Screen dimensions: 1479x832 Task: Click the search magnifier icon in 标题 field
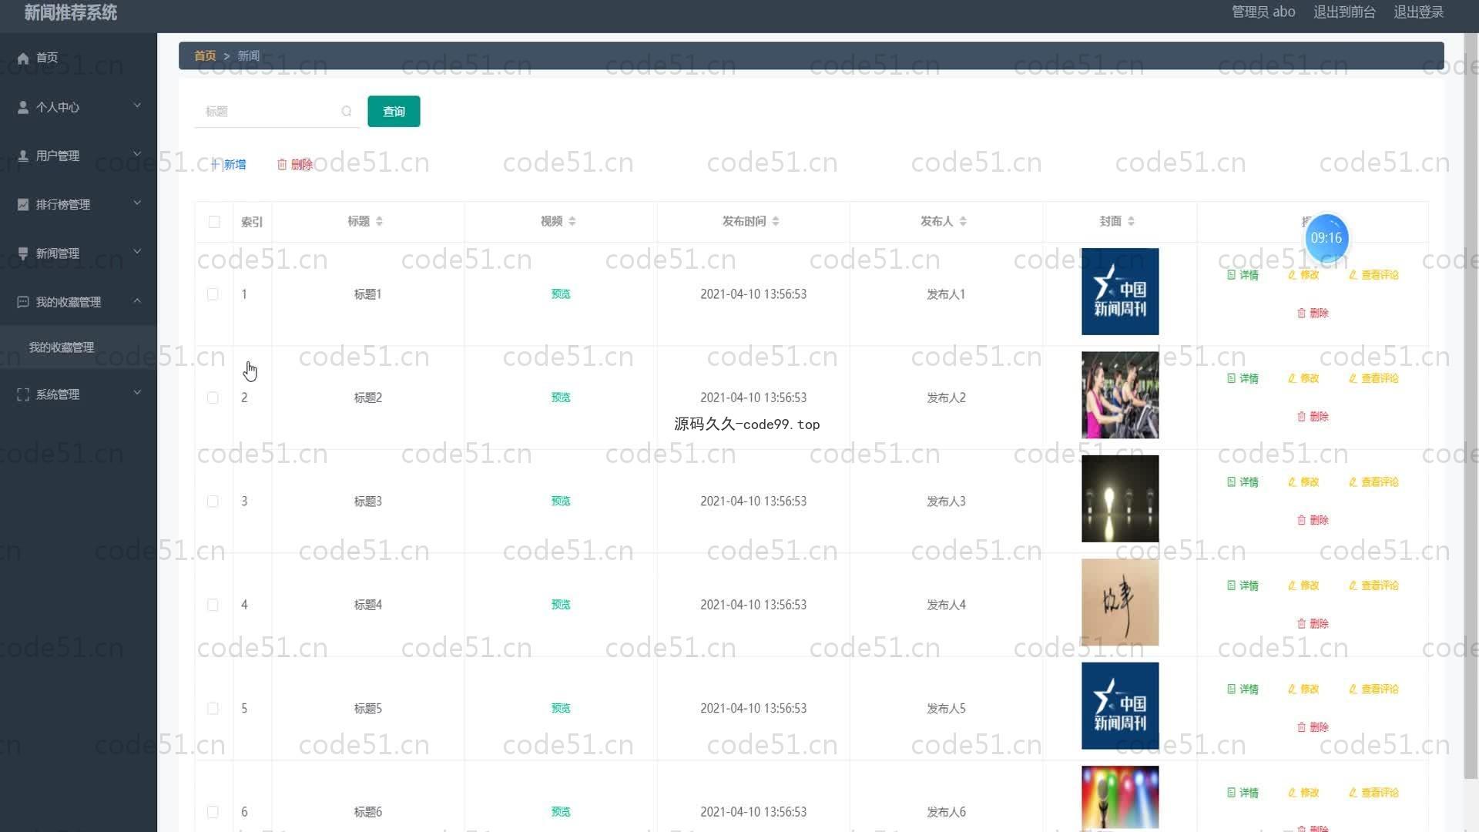pyautogui.click(x=347, y=112)
